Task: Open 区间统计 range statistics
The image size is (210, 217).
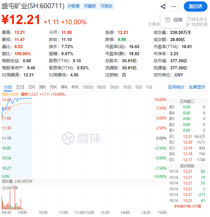Action: 176,87
